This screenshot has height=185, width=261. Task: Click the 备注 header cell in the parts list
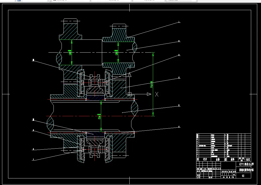click(x=248, y=159)
